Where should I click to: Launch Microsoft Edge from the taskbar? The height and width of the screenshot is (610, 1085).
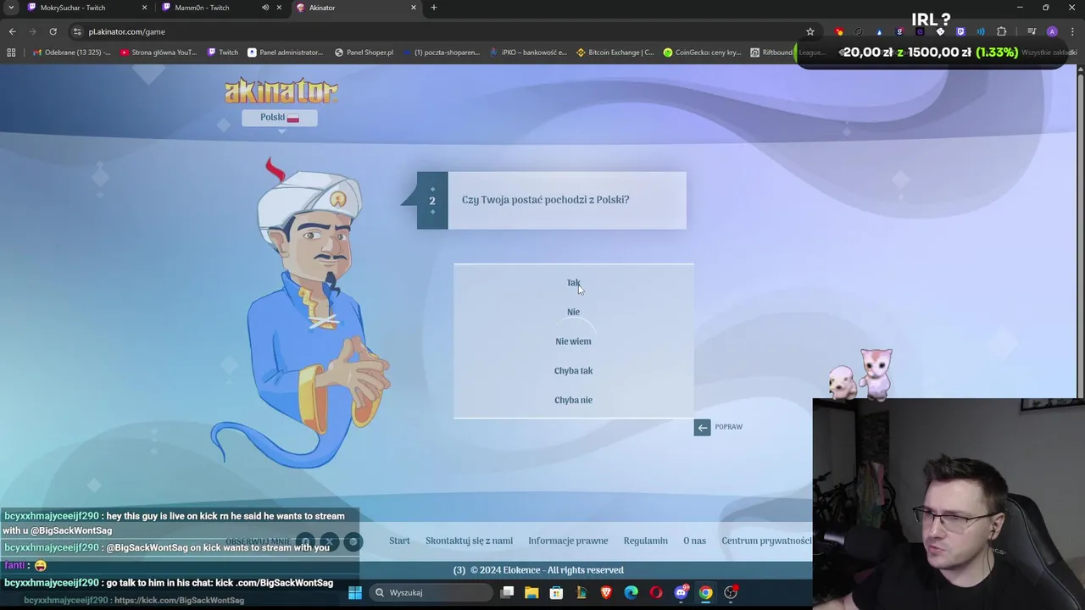click(x=631, y=592)
